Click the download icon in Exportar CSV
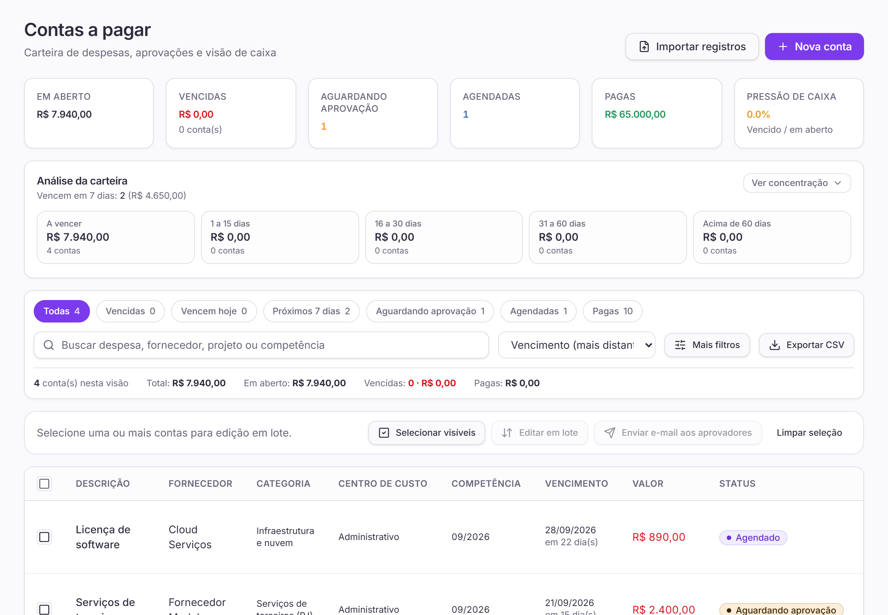The image size is (888, 615). coord(774,345)
